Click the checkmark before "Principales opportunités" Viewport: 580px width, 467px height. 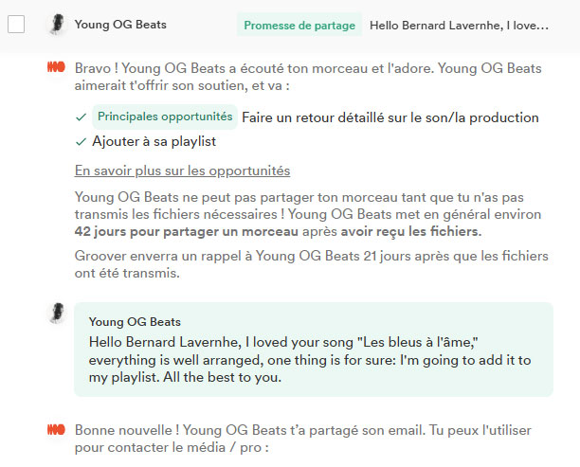(x=81, y=117)
